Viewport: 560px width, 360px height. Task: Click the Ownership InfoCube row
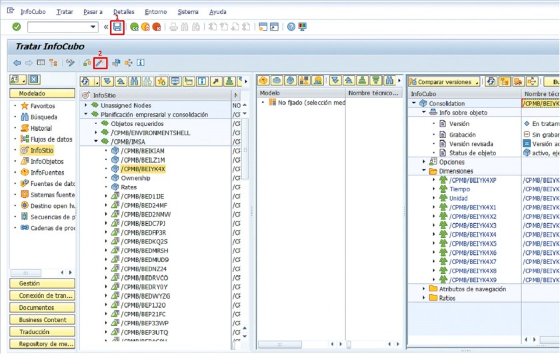pos(135,178)
